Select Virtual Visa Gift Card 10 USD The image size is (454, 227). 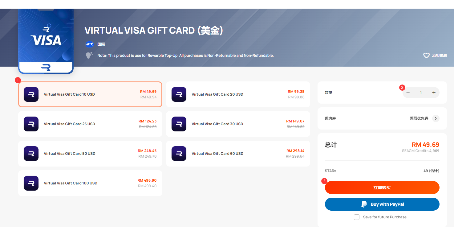90,94
